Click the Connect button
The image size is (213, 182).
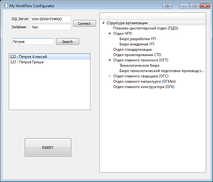[x=84, y=23]
